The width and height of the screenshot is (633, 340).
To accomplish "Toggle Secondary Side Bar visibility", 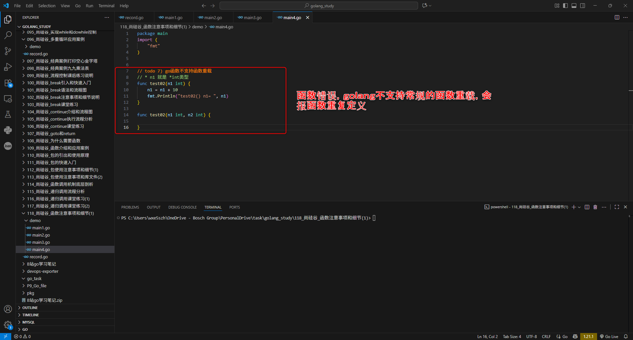I will coord(583,6).
